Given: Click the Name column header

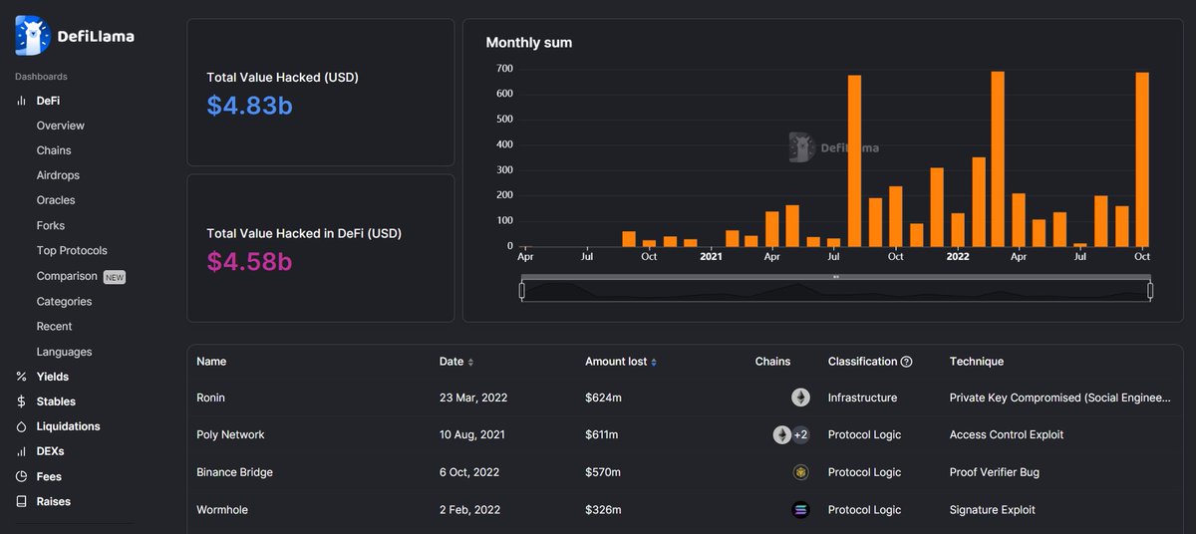Looking at the screenshot, I should coord(211,362).
